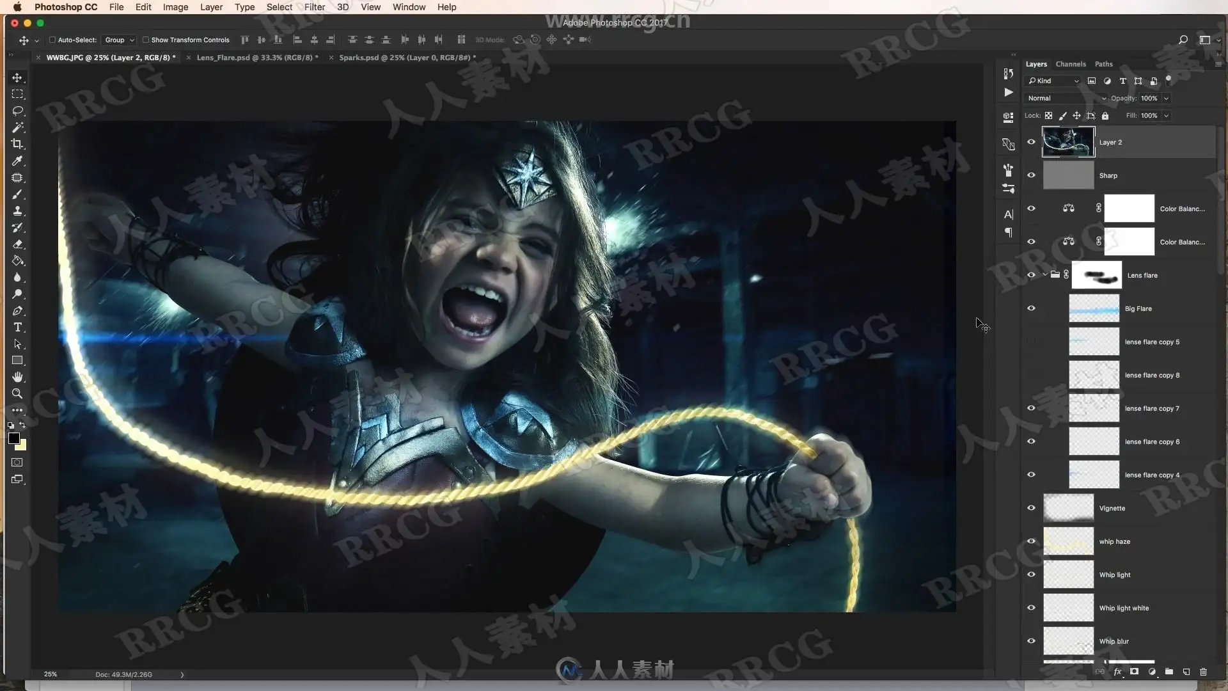Select the Zoom tool in the toolbar
This screenshot has height=691, width=1228.
pos(17,394)
